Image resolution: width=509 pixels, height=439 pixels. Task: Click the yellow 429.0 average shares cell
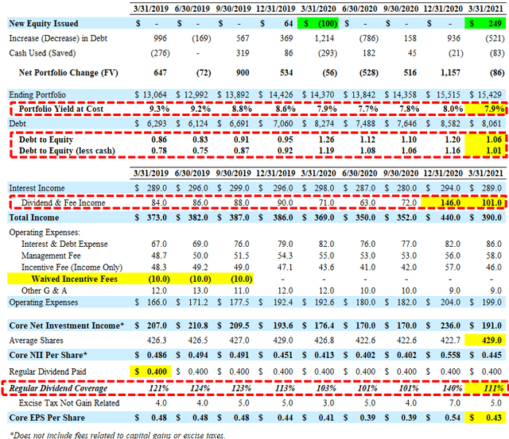(x=485, y=341)
